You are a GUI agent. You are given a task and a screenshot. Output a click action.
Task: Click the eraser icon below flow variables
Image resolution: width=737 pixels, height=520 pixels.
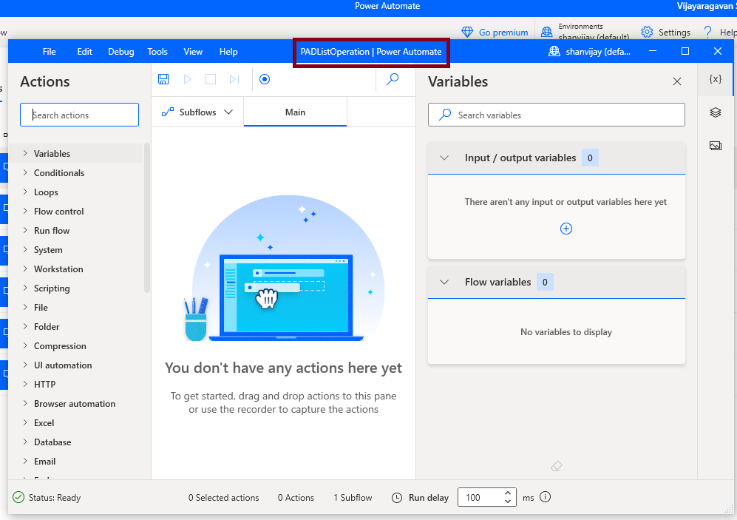coord(557,466)
